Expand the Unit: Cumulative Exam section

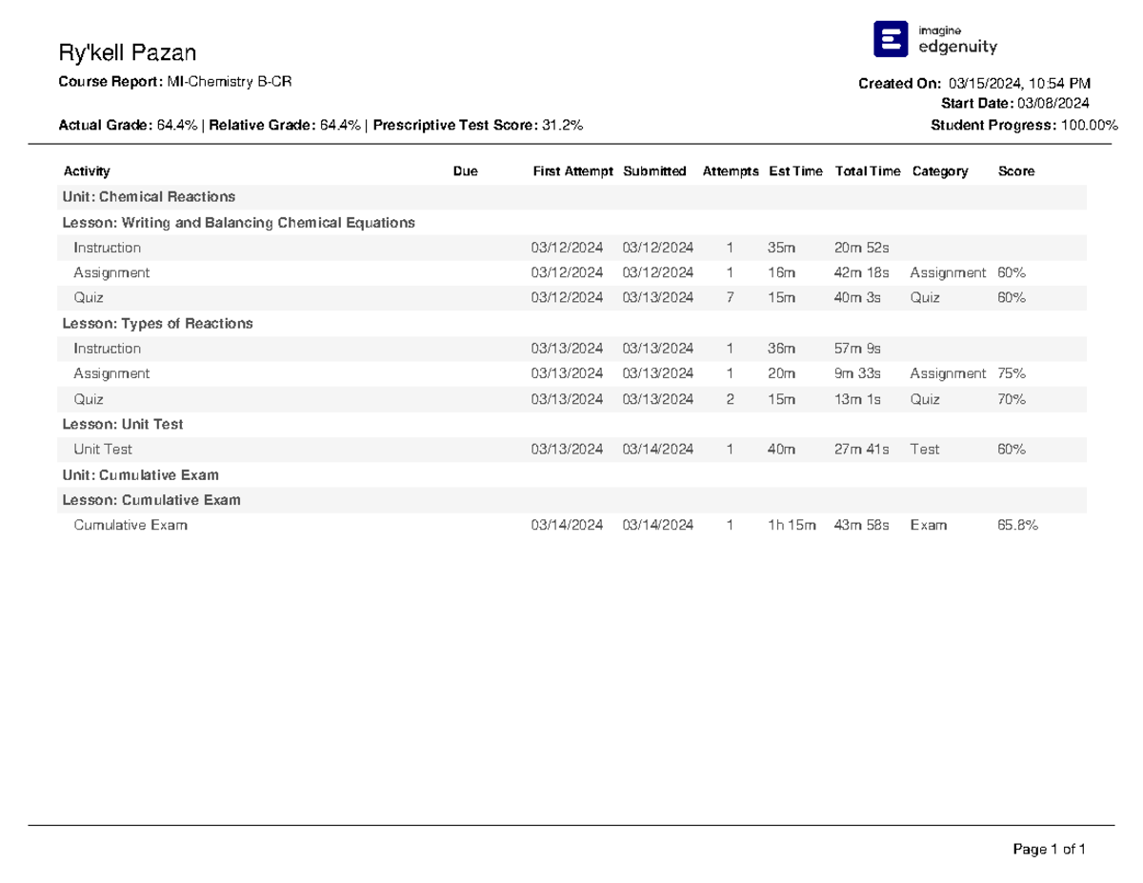tap(141, 474)
